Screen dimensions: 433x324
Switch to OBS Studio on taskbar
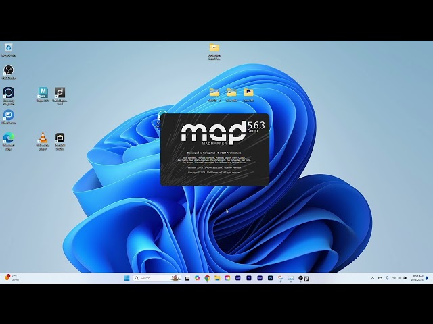tap(300, 279)
